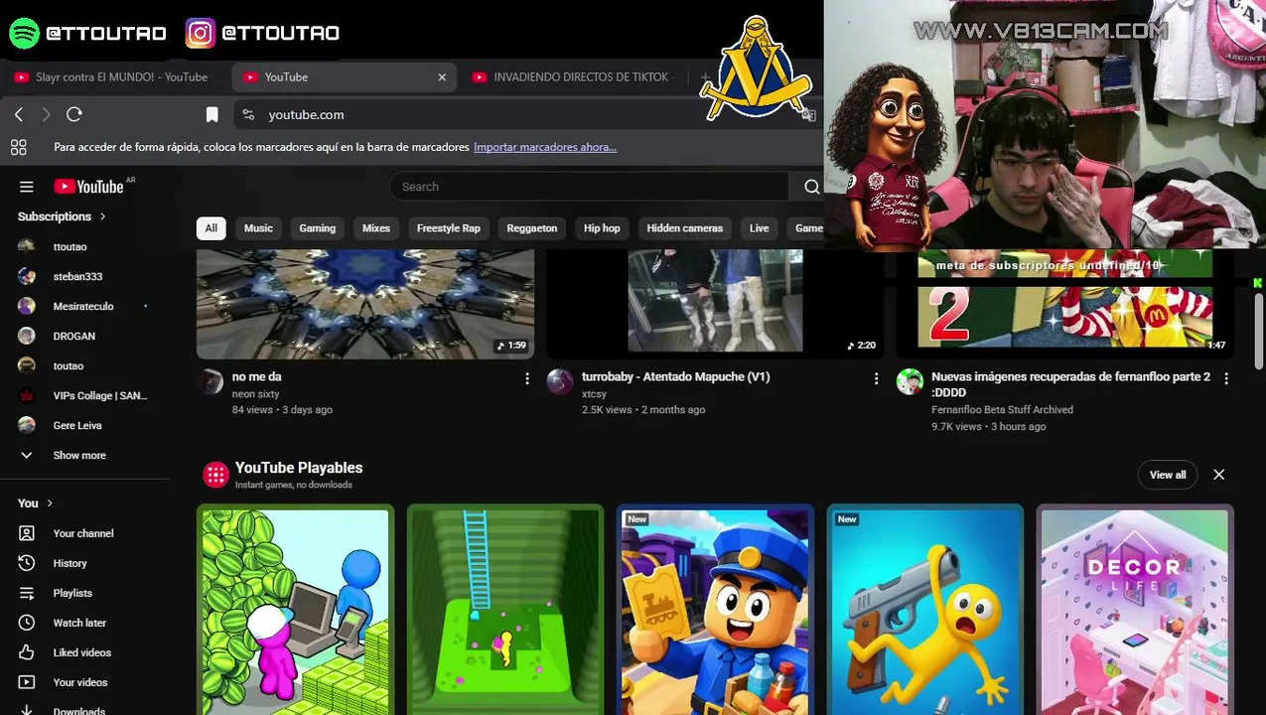Screen dimensions: 1266x715
Task: Click the bookmark icon beside address bar
Action: (211, 114)
